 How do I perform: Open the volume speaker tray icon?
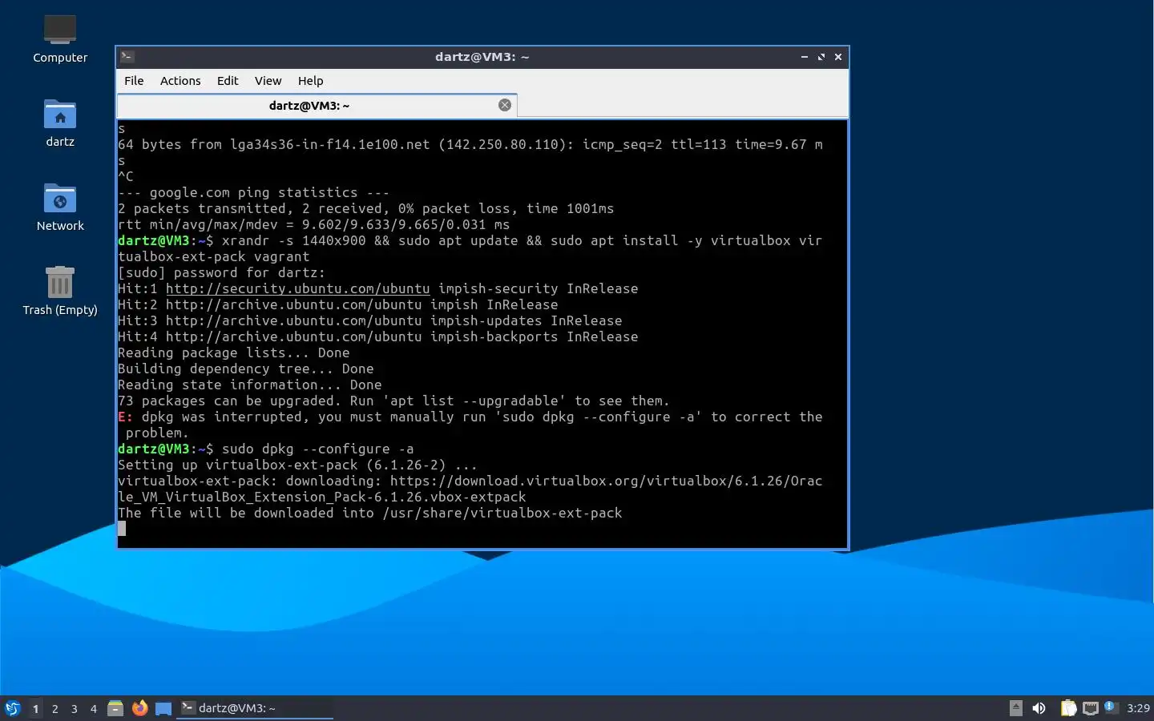pos(1039,708)
